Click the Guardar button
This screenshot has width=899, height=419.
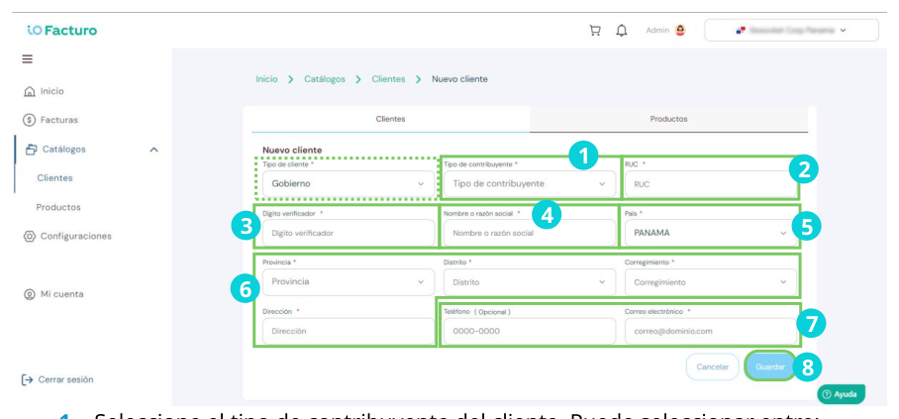(x=769, y=367)
